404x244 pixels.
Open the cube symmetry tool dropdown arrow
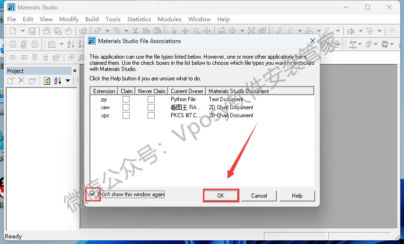point(376,44)
